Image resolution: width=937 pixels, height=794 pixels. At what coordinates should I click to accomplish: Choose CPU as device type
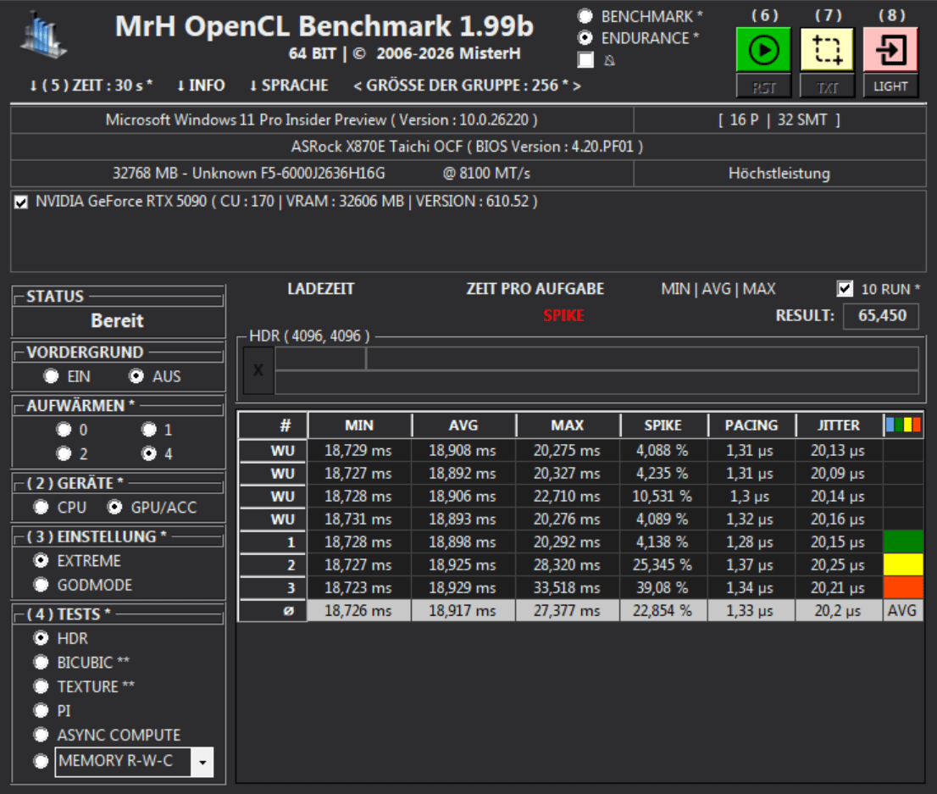click(x=42, y=507)
